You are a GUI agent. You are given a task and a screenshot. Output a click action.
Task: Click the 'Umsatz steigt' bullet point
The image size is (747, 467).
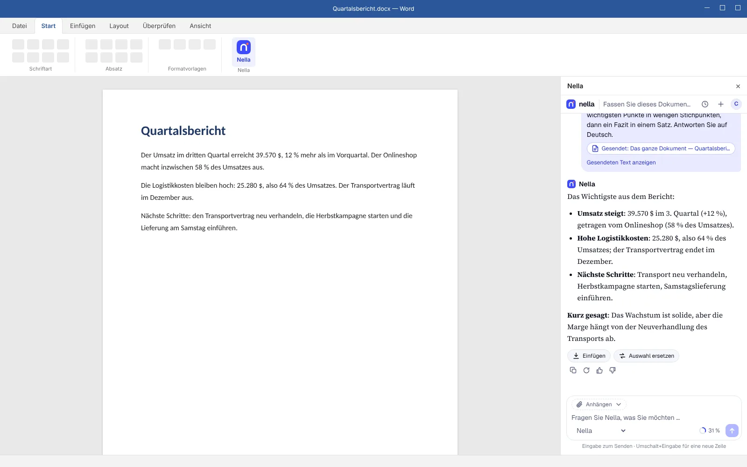[655, 219]
